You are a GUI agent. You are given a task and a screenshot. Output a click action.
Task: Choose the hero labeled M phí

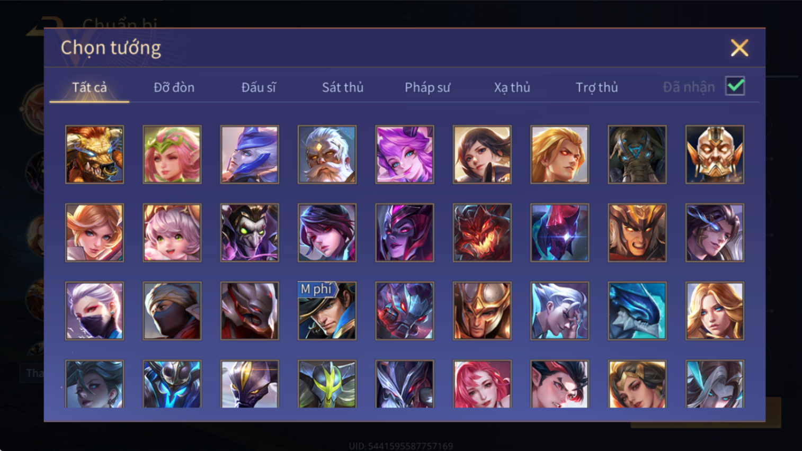[x=327, y=311]
